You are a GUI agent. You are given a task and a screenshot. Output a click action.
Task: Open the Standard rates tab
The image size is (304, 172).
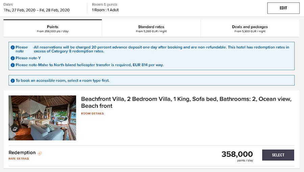pos(151,29)
